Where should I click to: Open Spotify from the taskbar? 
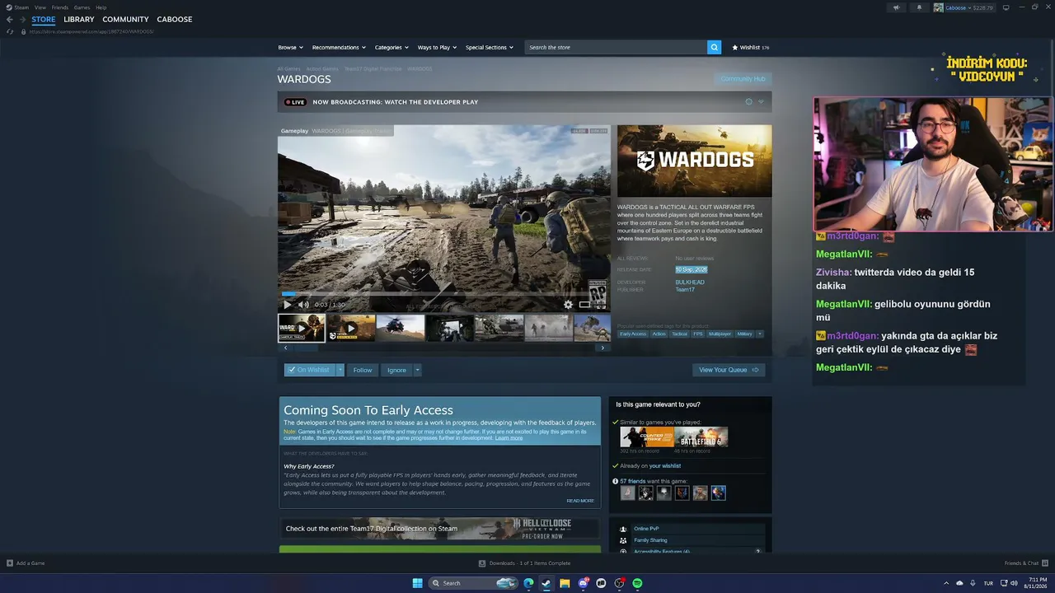[637, 583]
